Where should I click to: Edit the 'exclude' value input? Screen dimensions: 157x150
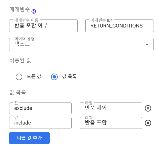(x=40, y=108)
